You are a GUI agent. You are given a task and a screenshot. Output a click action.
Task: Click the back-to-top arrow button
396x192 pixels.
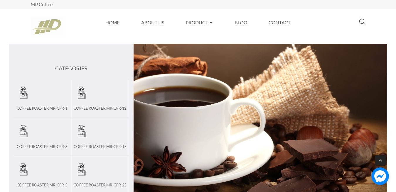pyautogui.click(x=380, y=161)
